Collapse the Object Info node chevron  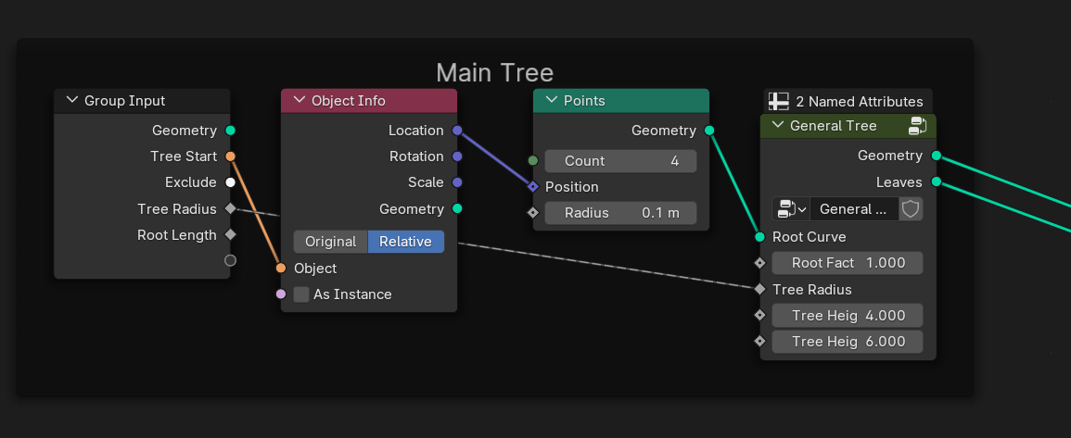click(300, 100)
